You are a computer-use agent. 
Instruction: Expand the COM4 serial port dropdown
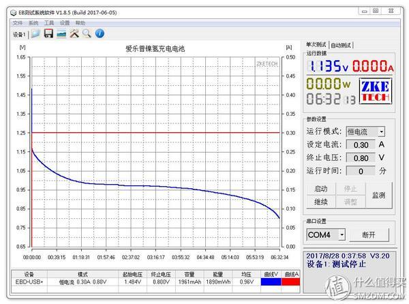point(342,235)
